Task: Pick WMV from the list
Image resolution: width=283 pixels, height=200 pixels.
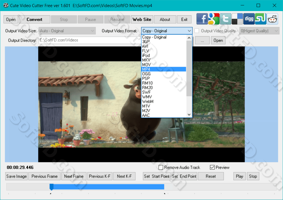Action: 164,97
